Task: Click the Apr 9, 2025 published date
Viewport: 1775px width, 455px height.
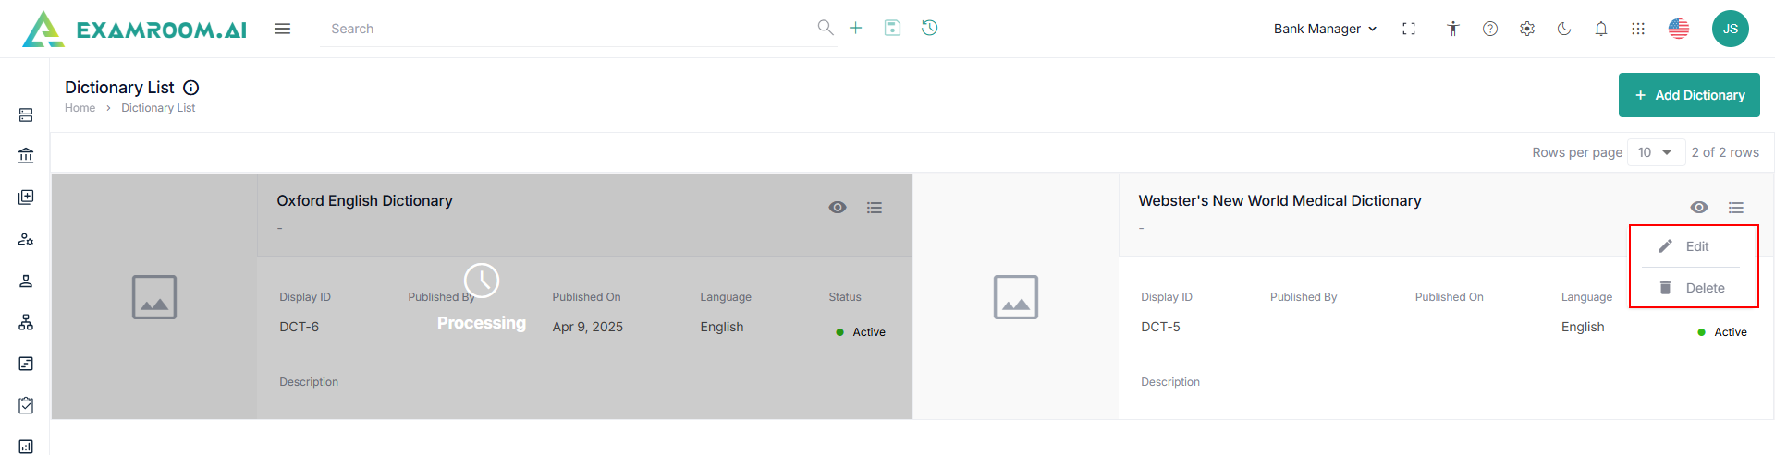Action: click(588, 327)
